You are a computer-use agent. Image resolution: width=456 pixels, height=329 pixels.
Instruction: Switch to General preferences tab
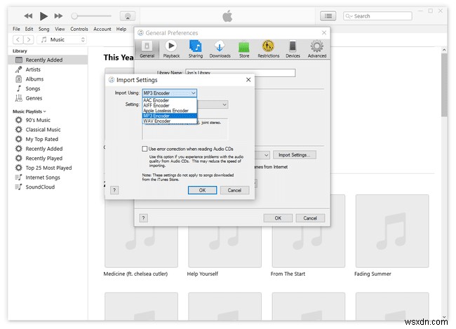tap(147, 49)
